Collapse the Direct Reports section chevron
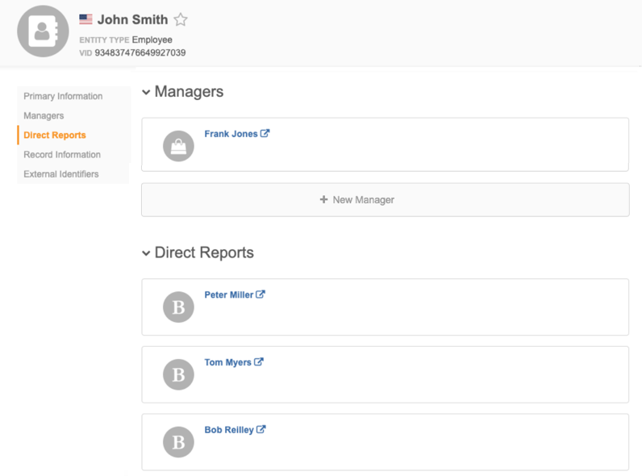642x476 pixels. (x=146, y=253)
